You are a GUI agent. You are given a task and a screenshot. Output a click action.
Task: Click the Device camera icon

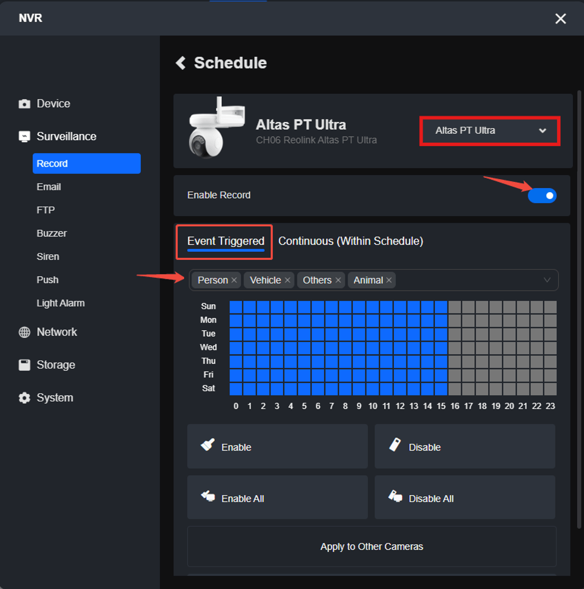(25, 104)
